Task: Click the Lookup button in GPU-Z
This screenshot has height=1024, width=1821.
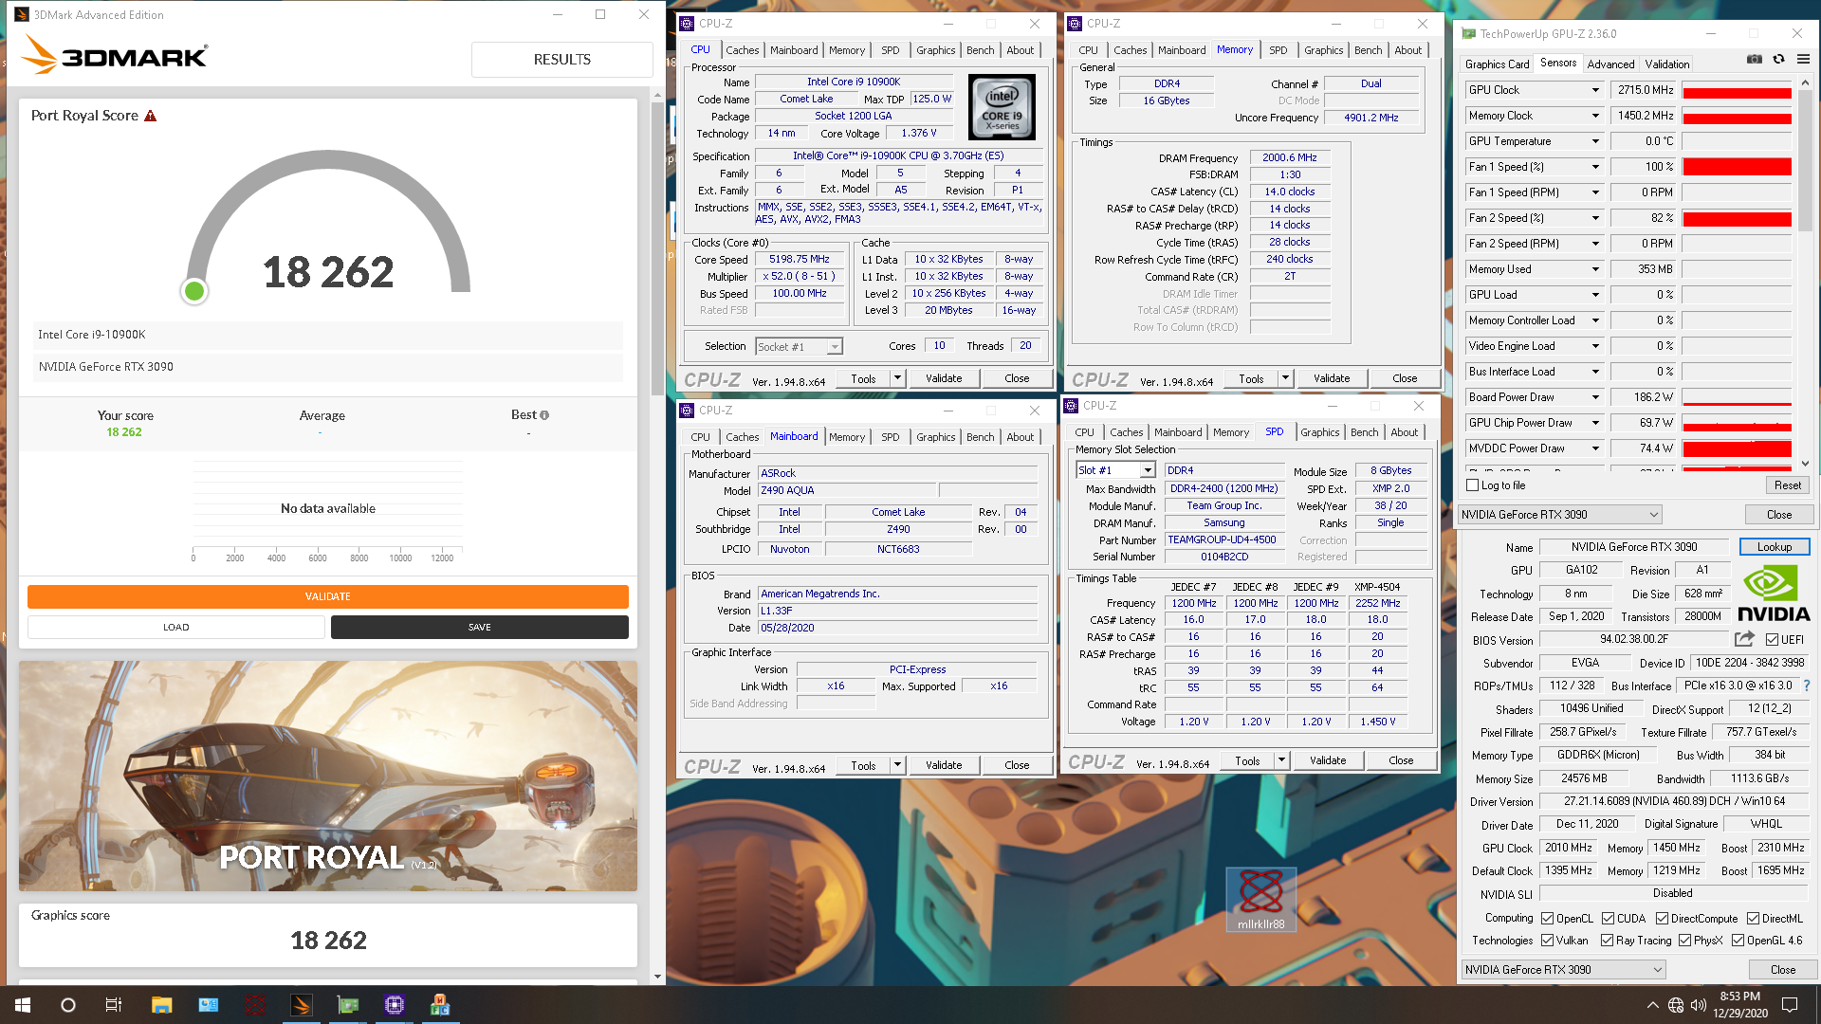Action: click(x=1774, y=546)
